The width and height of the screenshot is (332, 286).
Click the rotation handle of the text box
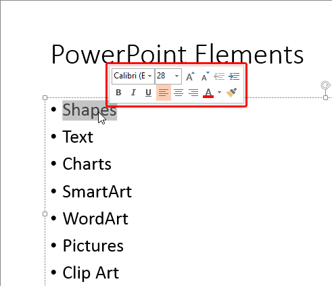point(325,85)
